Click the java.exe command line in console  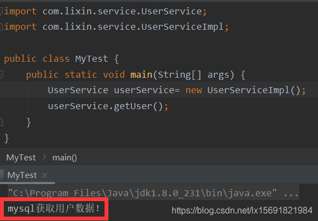tap(153, 192)
